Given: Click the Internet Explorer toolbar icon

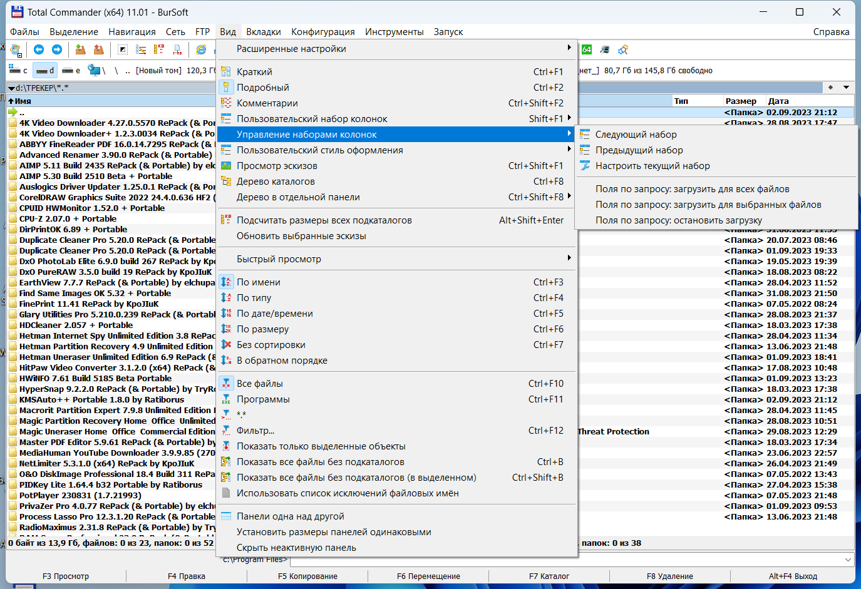Looking at the screenshot, I should (x=202, y=49).
